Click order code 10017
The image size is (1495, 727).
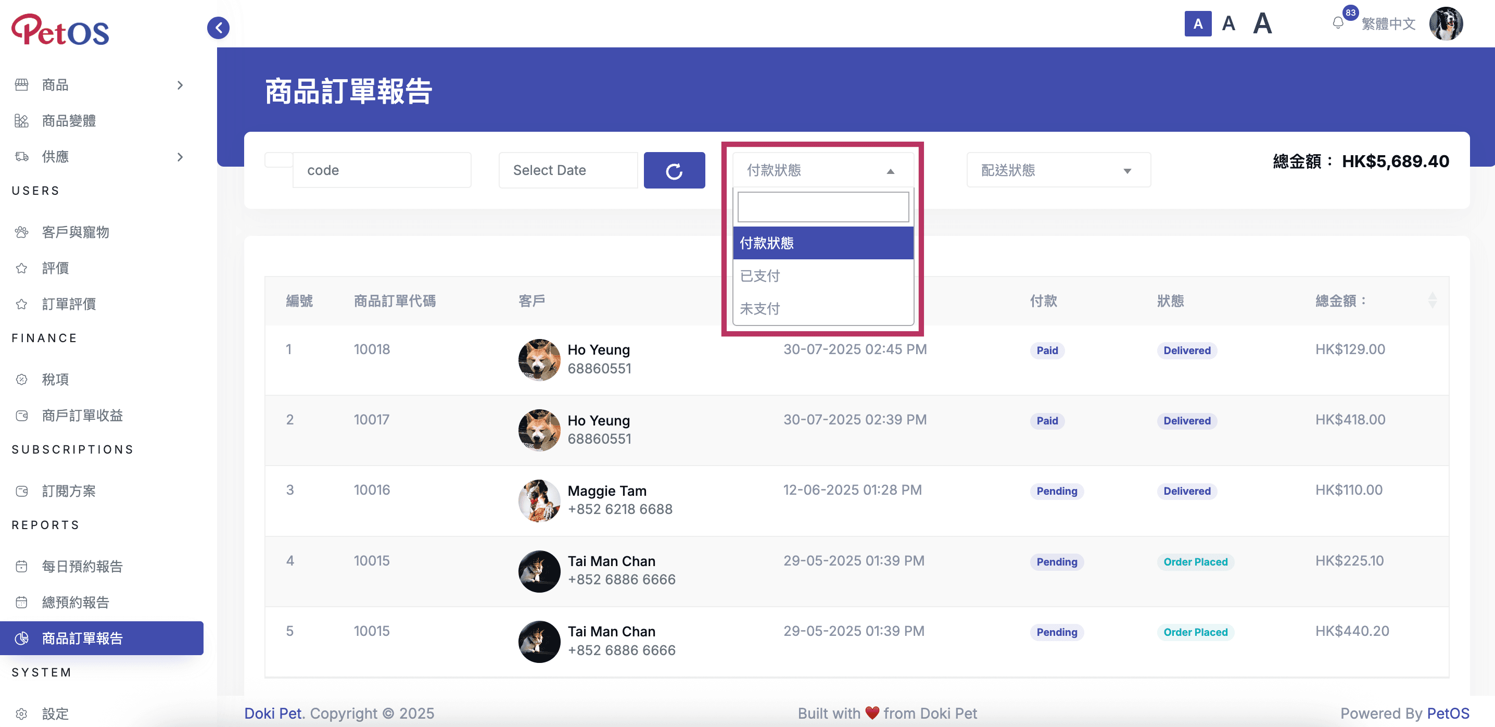372,420
